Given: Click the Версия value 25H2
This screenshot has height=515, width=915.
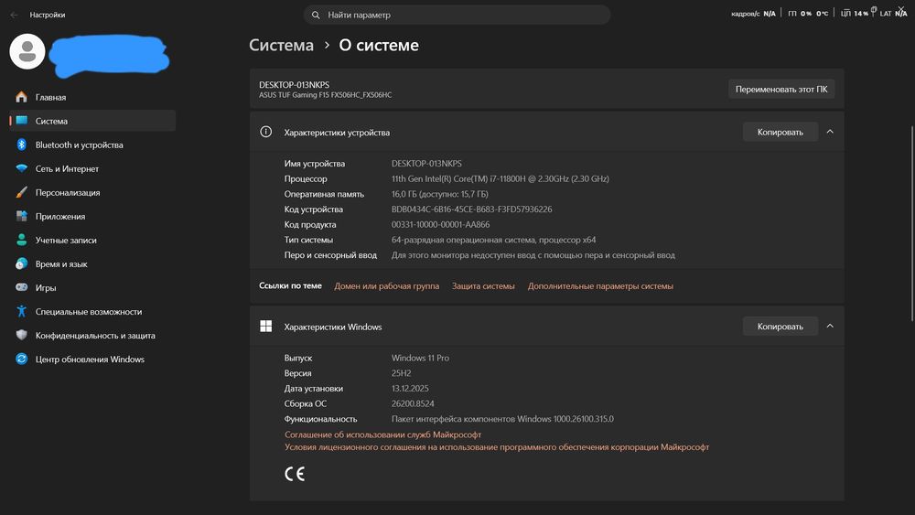Looking at the screenshot, I should pyautogui.click(x=401, y=372).
